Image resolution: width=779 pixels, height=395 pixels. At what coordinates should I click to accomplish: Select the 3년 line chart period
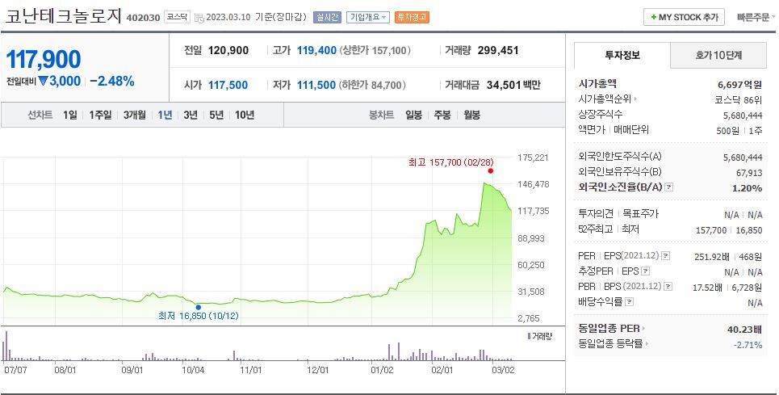click(x=191, y=115)
